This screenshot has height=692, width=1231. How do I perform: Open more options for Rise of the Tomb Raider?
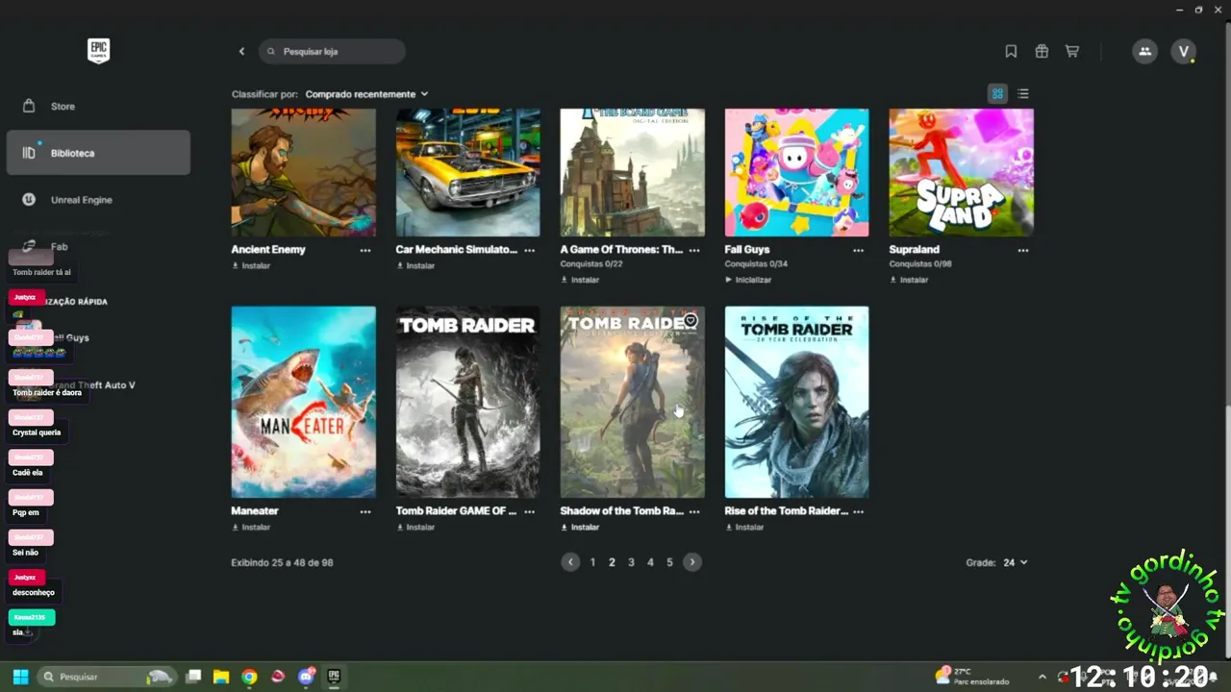[858, 512]
